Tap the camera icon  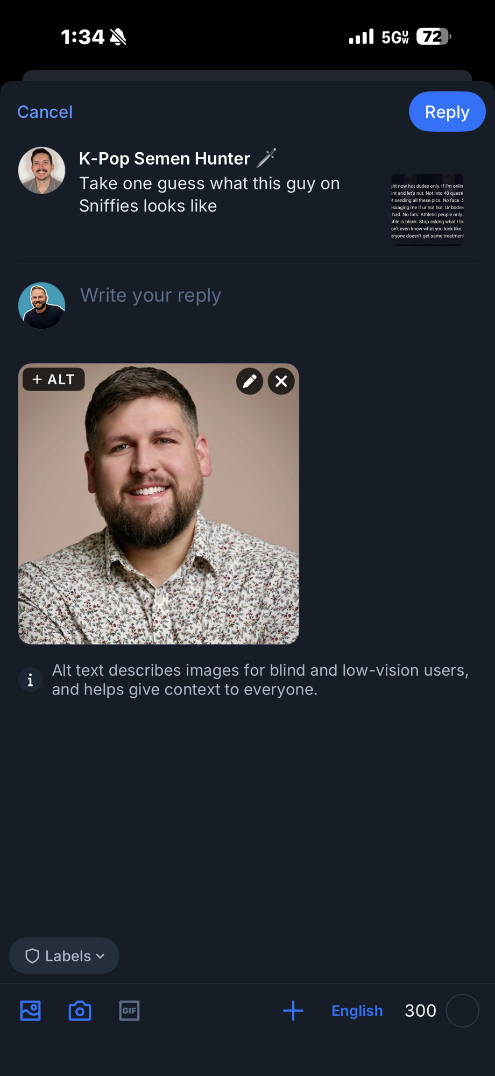click(80, 1010)
